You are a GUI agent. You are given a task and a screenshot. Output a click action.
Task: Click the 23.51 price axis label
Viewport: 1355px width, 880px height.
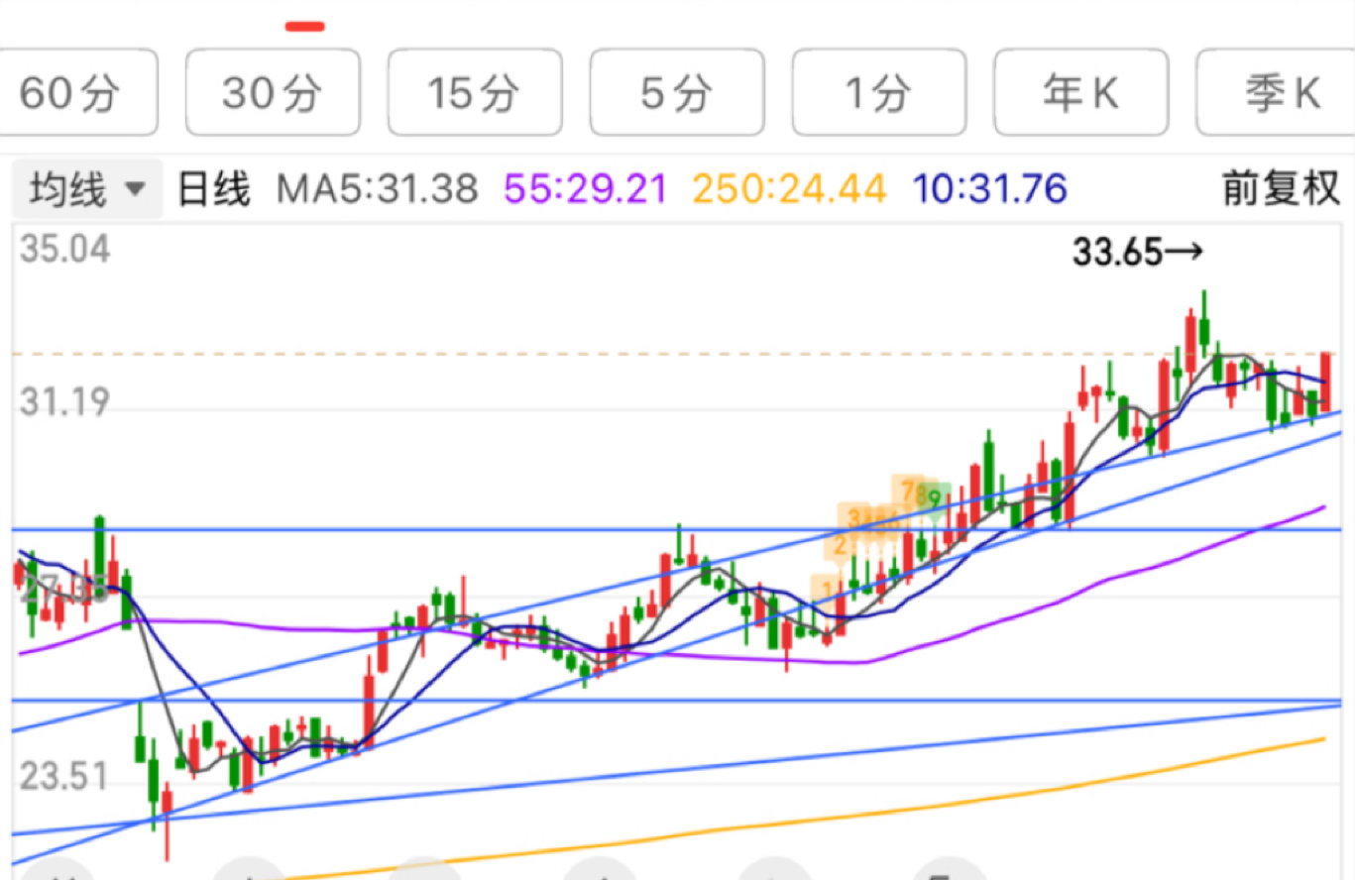pos(64,777)
